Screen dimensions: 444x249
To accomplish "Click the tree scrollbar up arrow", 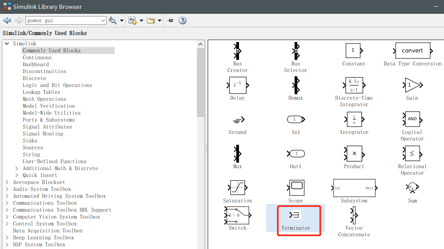I will tap(200, 44).
